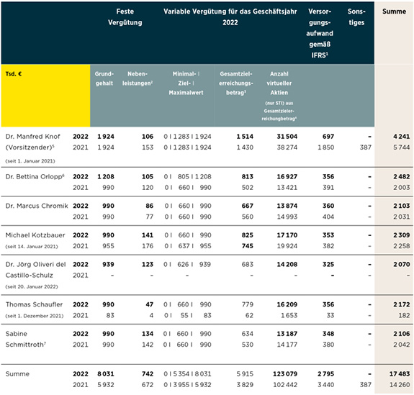Select the name 'Dr. Manfred Knof'

click(x=32, y=137)
